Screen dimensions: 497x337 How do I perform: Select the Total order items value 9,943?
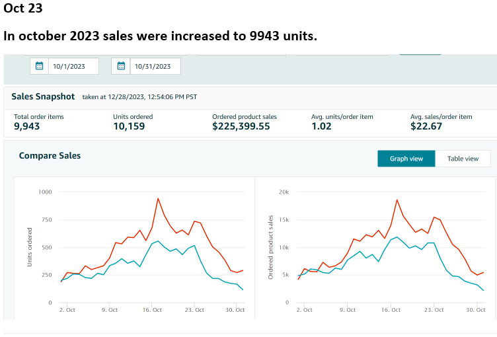tap(27, 126)
